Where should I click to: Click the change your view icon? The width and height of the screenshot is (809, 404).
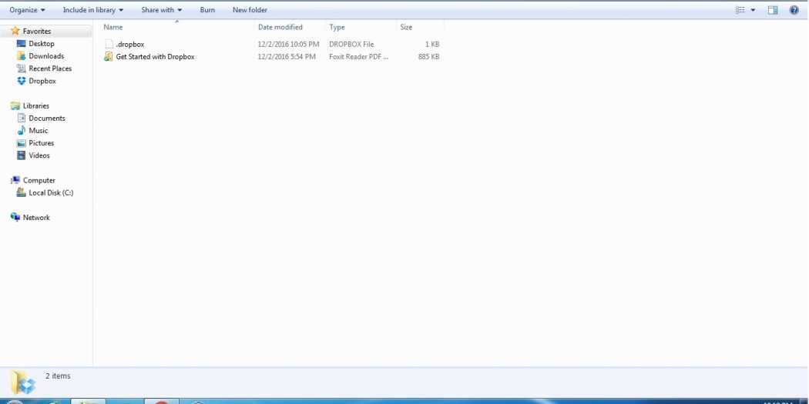(740, 10)
